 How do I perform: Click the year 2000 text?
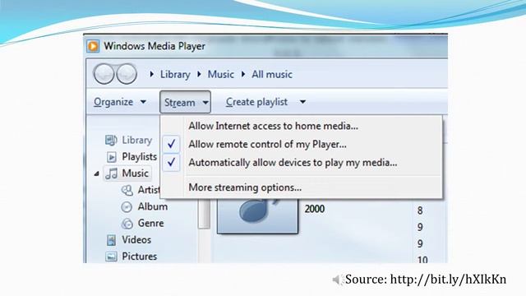(314, 209)
